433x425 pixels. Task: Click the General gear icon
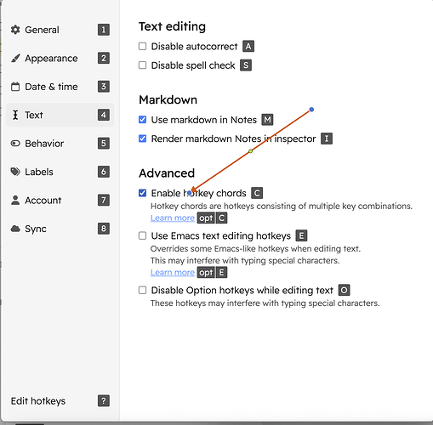(15, 30)
